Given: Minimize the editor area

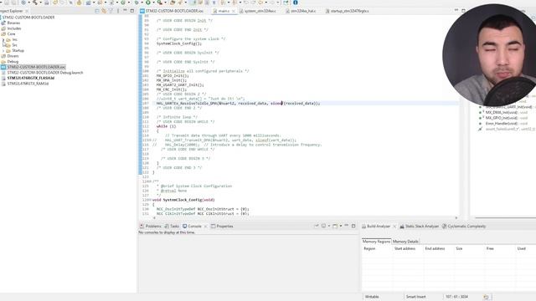Looking at the screenshot, I should [x=456, y=11].
